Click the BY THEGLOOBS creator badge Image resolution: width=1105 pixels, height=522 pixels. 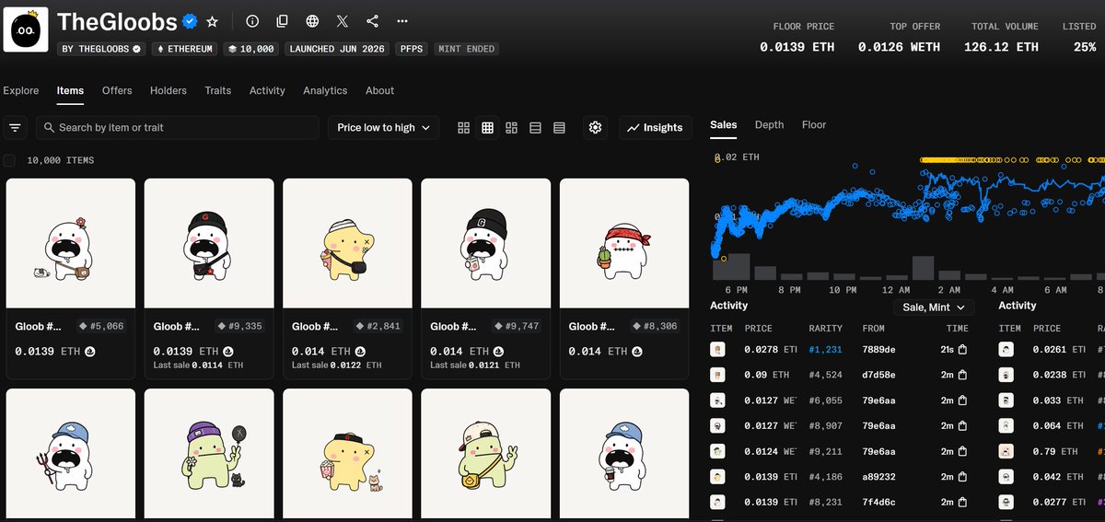[x=101, y=49]
